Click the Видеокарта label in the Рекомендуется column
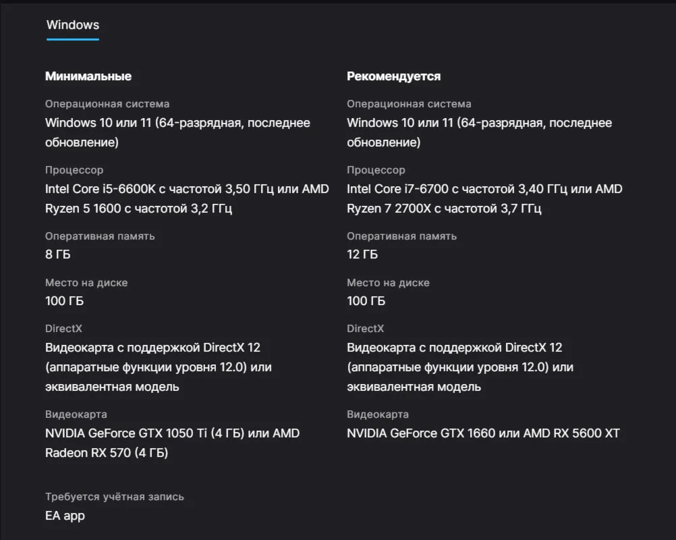The height and width of the screenshot is (540, 676). point(378,414)
